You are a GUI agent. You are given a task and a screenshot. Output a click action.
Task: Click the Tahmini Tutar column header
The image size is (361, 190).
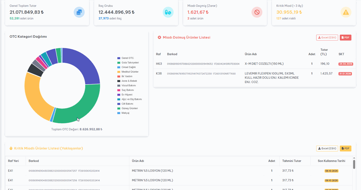tap(292, 161)
